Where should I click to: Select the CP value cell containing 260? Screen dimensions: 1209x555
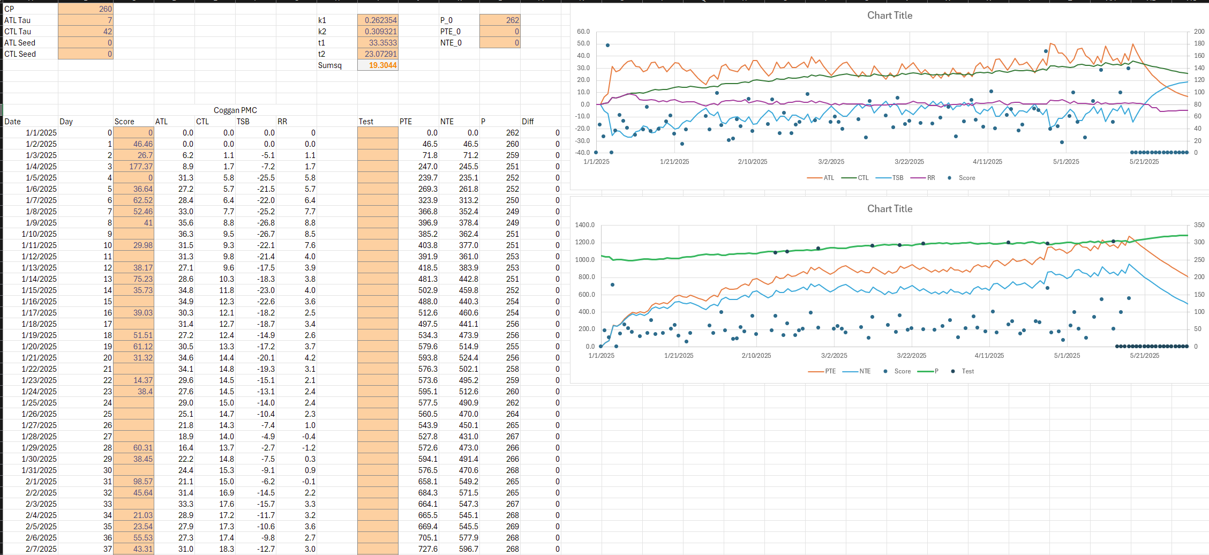[x=86, y=9]
